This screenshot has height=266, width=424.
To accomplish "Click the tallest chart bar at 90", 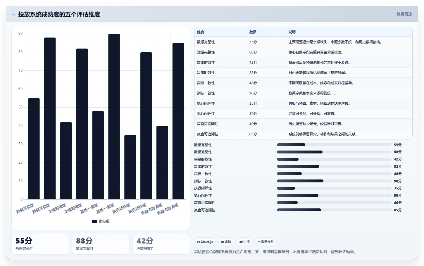I will pos(114,117).
